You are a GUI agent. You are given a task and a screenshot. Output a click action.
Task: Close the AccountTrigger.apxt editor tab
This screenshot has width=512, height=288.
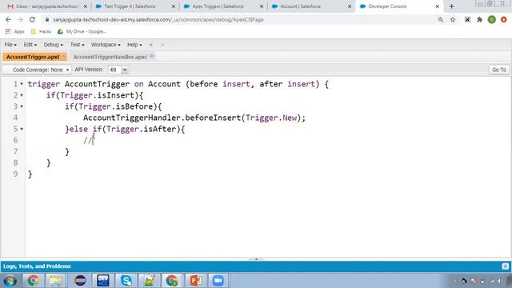coord(64,56)
